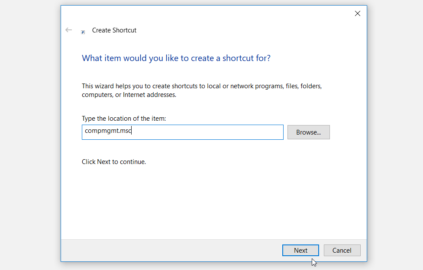423x270 pixels.
Task: Close the Create Shortcut dialog with X
Action: (357, 13)
